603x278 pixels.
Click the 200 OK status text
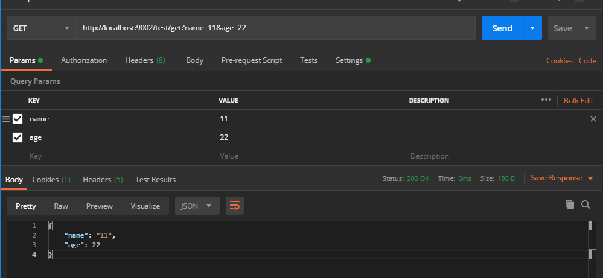click(x=418, y=178)
